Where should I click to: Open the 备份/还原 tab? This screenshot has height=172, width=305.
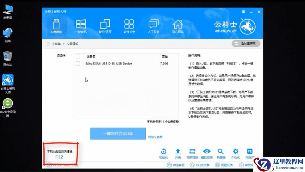point(105,26)
